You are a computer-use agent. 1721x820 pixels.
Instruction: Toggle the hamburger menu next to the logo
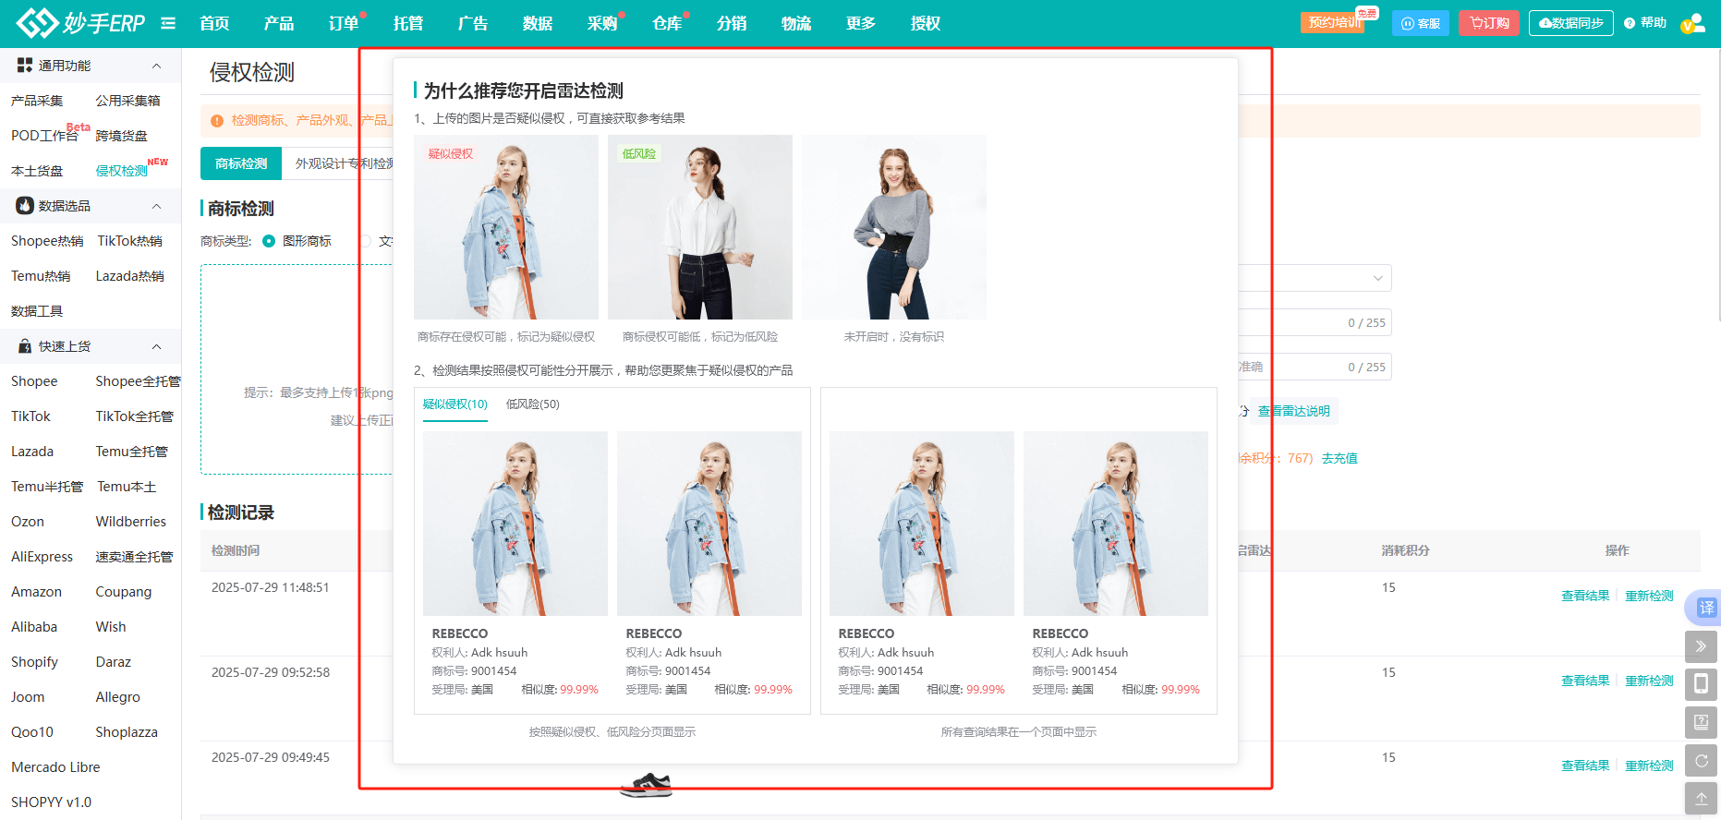point(168,23)
